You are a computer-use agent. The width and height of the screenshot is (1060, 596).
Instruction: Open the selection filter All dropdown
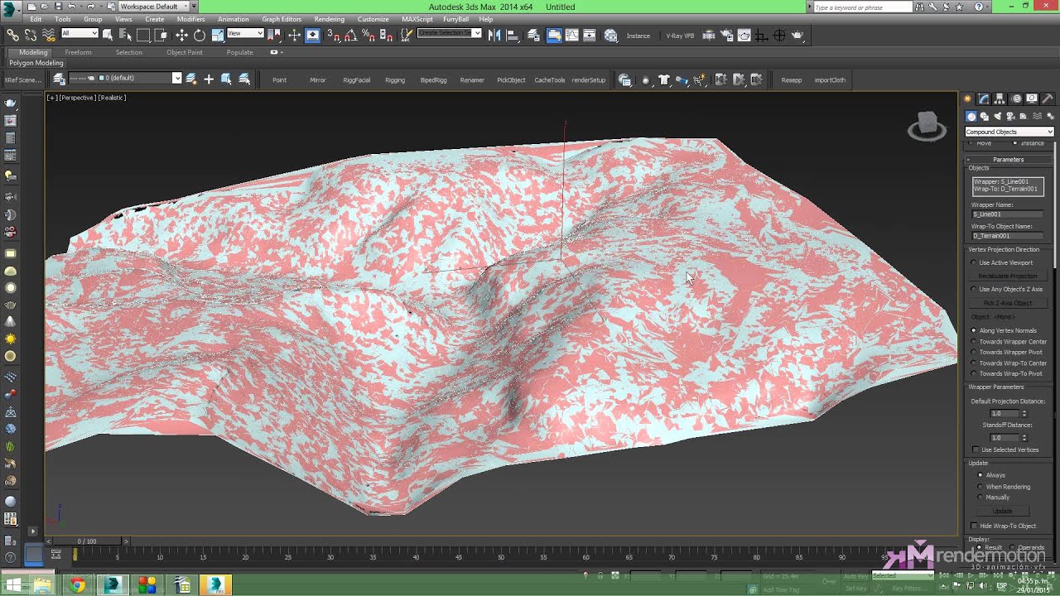point(79,33)
